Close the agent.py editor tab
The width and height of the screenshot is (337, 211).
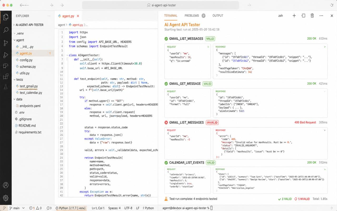click(78, 16)
